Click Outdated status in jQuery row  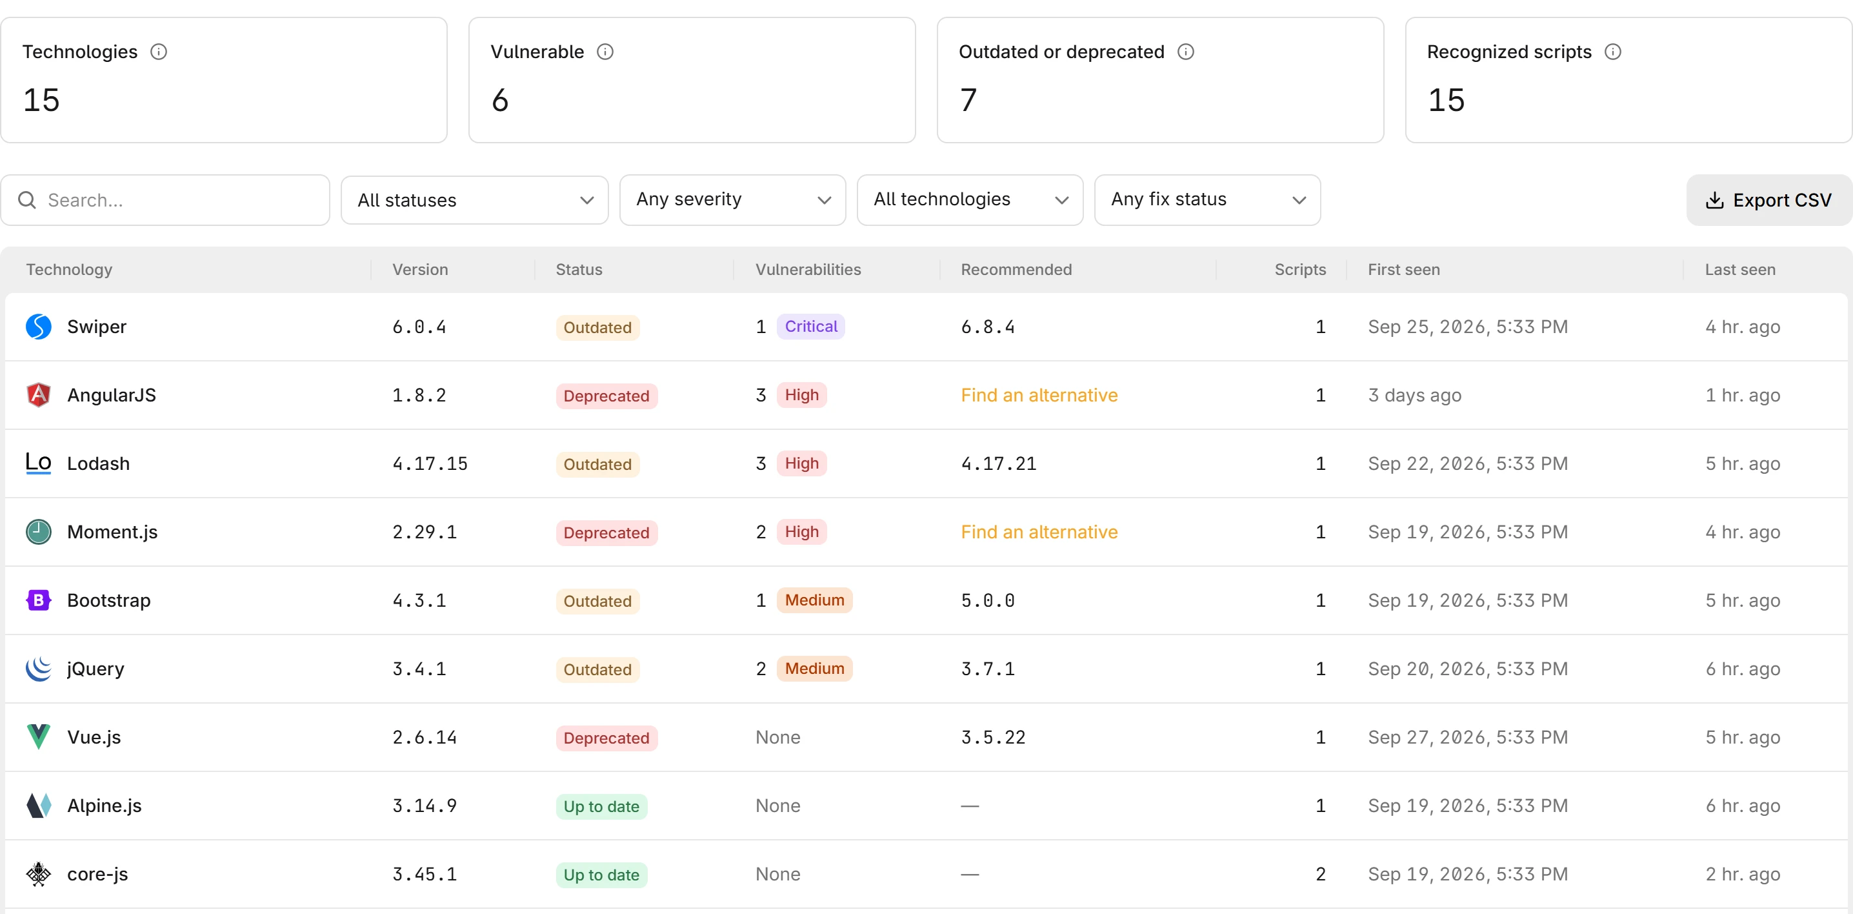coord(597,669)
